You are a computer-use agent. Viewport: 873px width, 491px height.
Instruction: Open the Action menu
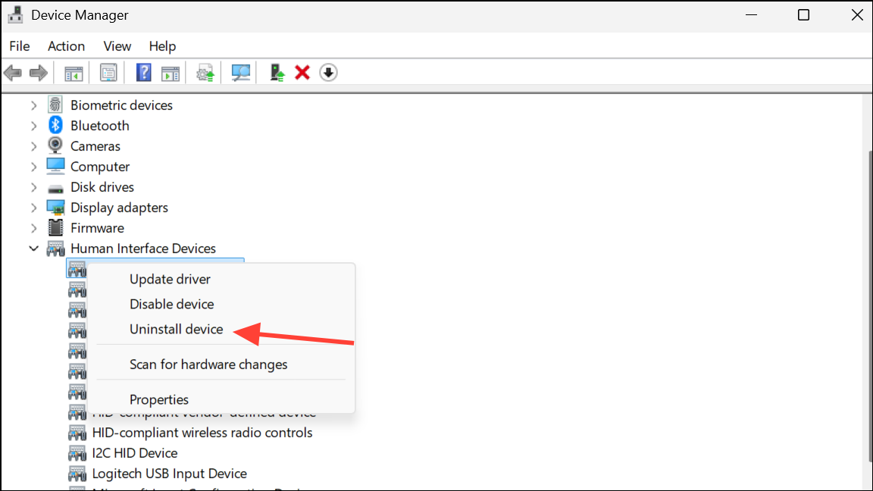click(x=66, y=46)
